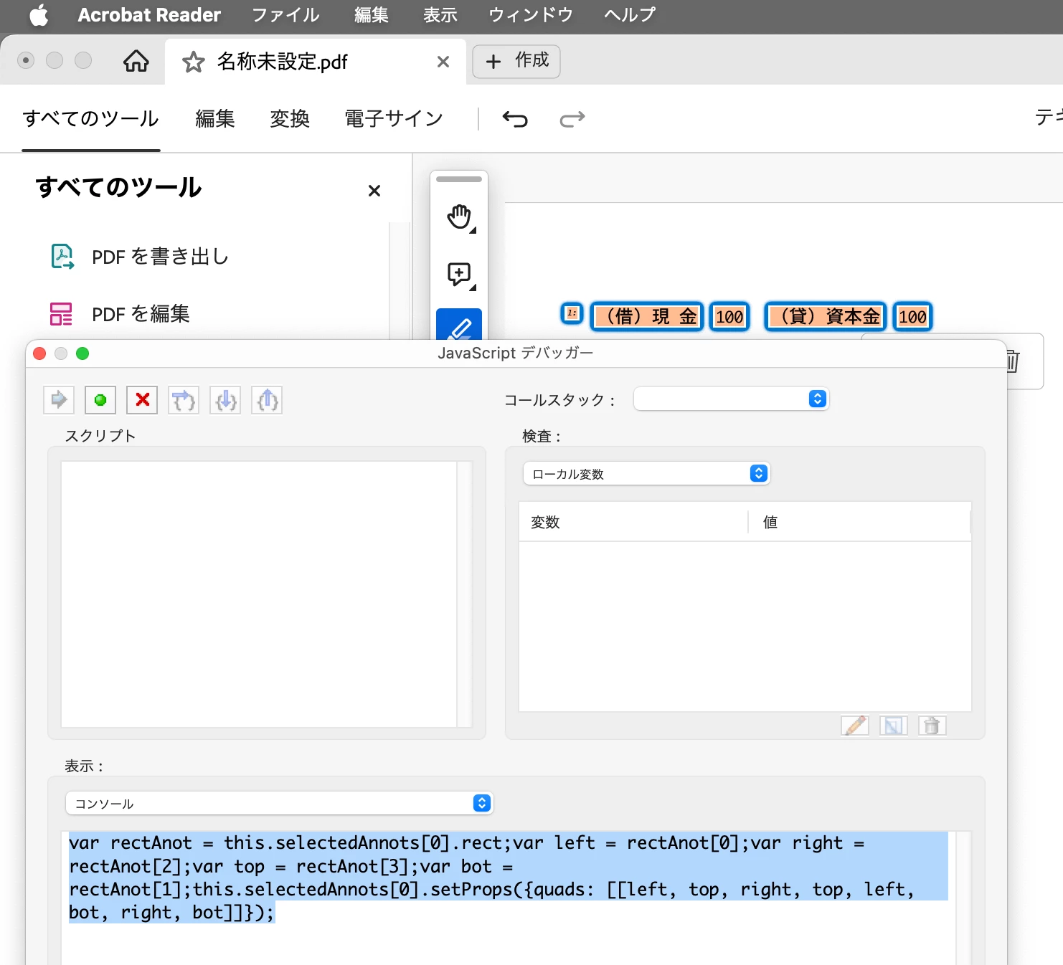This screenshot has width=1063, height=965.
Task: Open the 編集 menu in the menu bar
Action: [372, 15]
